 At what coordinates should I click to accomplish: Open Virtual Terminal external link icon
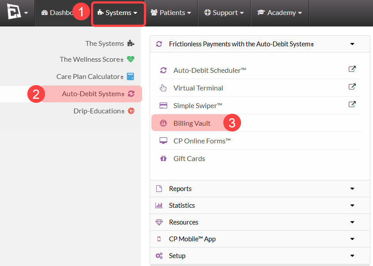coord(352,86)
